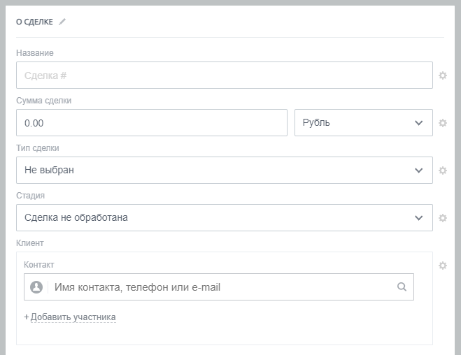The image size is (461, 355).
Task: Click the magnifier search icon in contact field
Action: [x=402, y=287]
